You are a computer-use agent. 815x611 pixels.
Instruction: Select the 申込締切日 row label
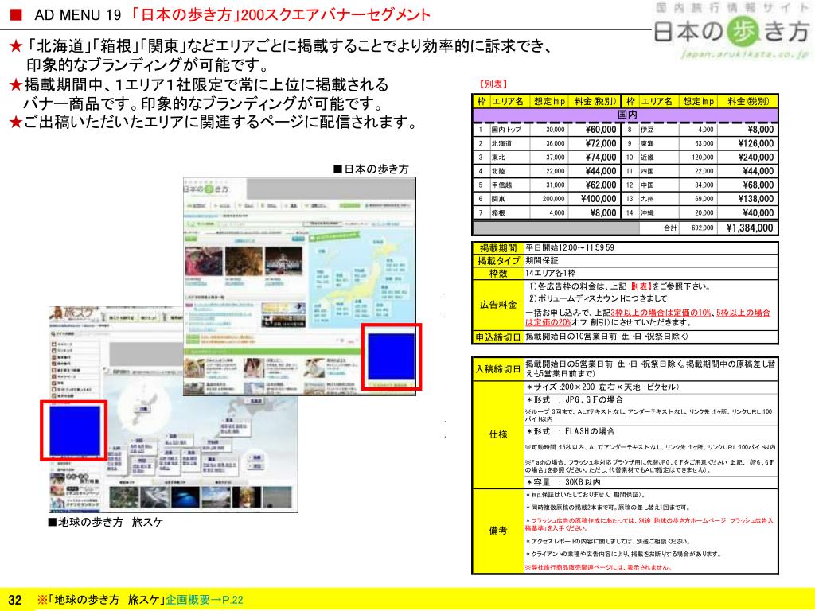tap(498, 337)
